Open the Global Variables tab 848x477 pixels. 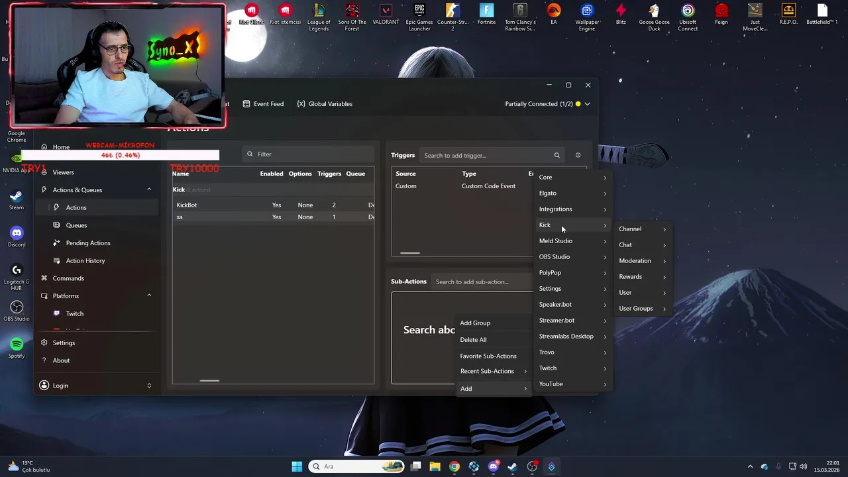(325, 104)
